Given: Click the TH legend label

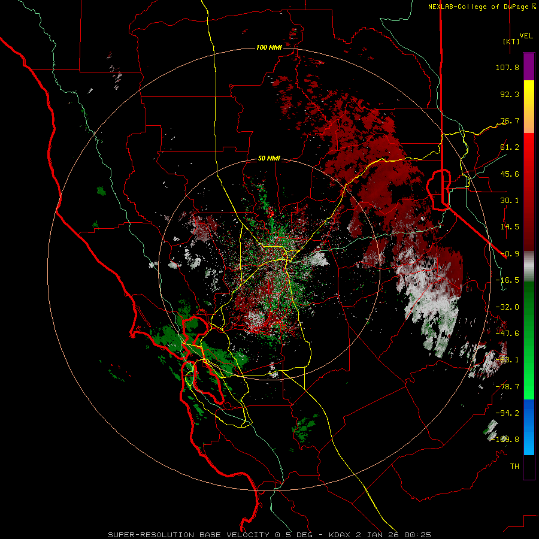Looking at the screenshot, I should coord(514,467).
